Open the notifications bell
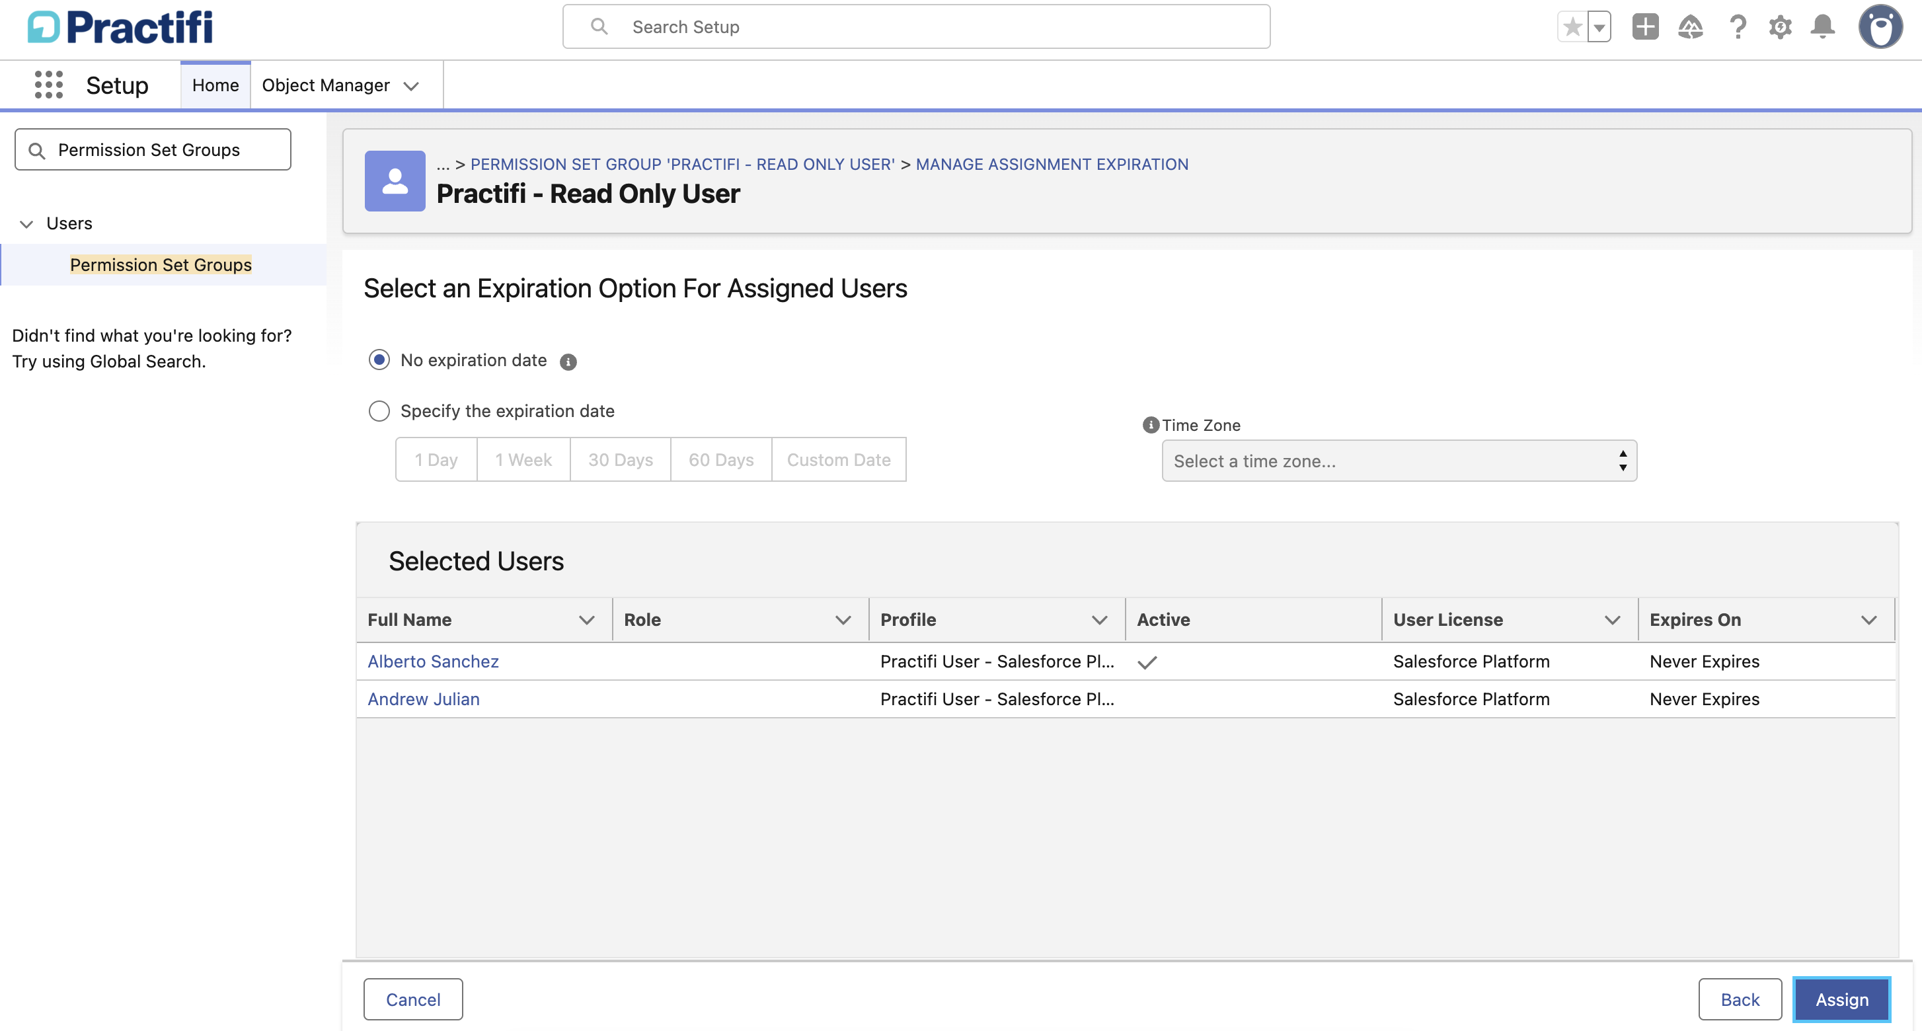Viewport: 1922px width, 1031px height. click(1822, 28)
